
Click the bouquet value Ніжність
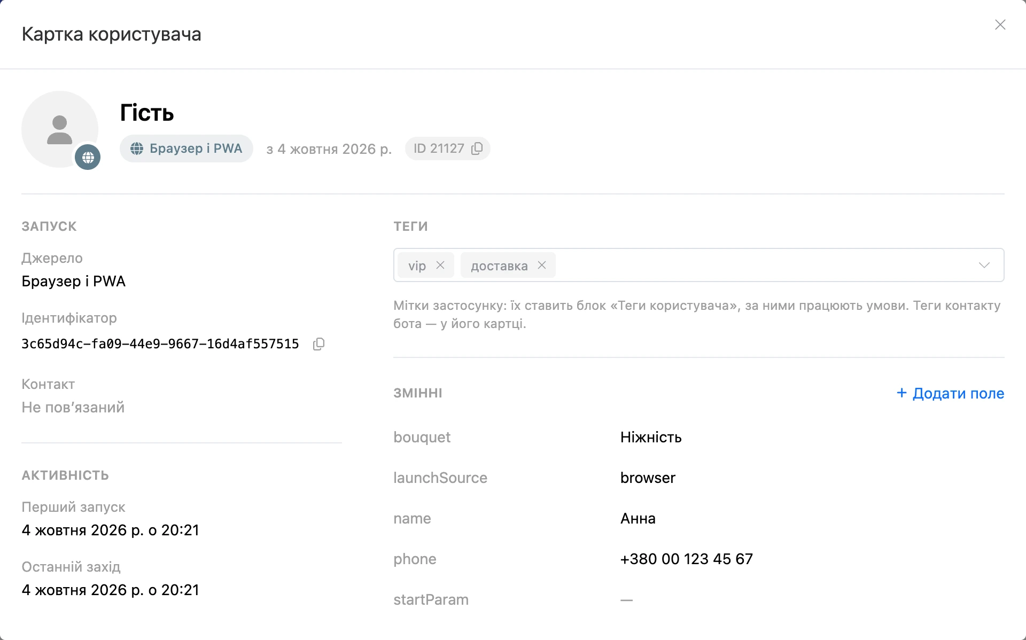pyautogui.click(x=651, y=437)
